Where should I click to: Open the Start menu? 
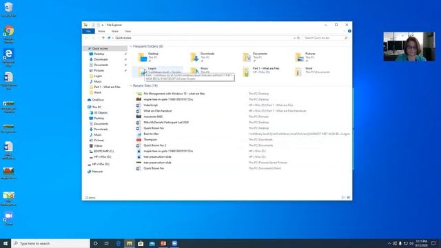6,243
